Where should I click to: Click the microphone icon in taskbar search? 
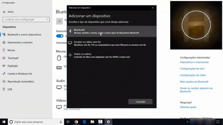pos(61,122)
